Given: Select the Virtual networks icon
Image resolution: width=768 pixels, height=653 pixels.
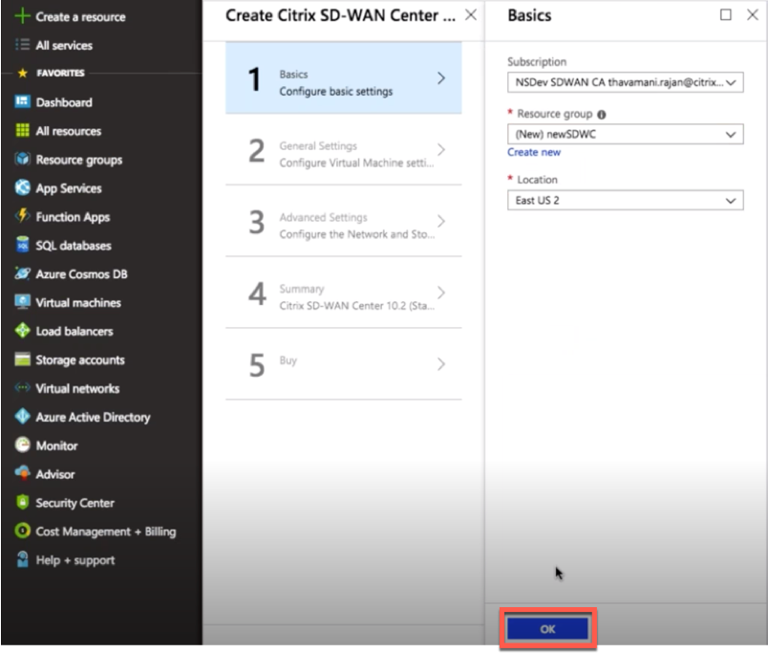Looking at the screenshot, I should pyautogui.click(x=23, y=388).
